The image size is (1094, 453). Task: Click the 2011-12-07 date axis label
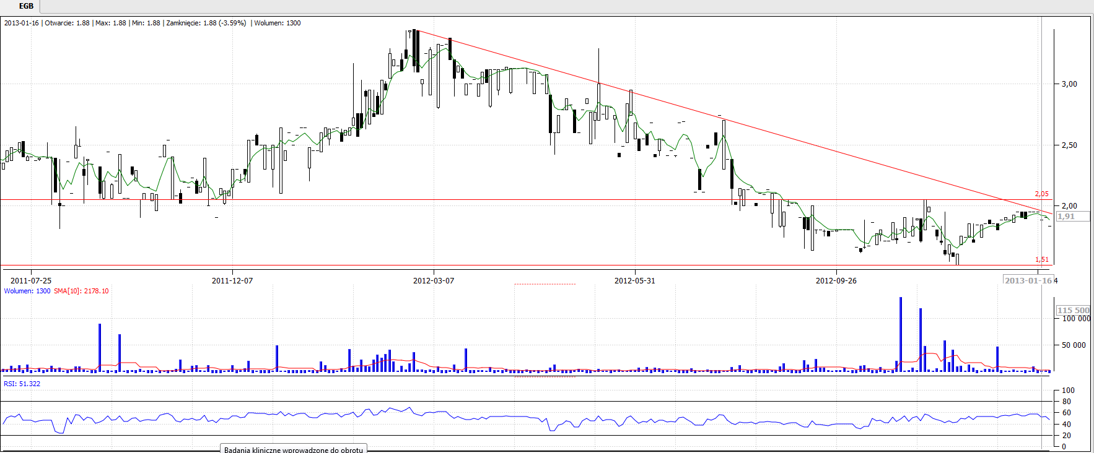coord(232,280)
